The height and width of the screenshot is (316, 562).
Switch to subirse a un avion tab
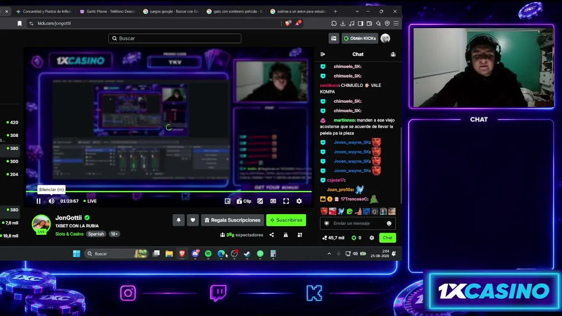tap(298, 11)
